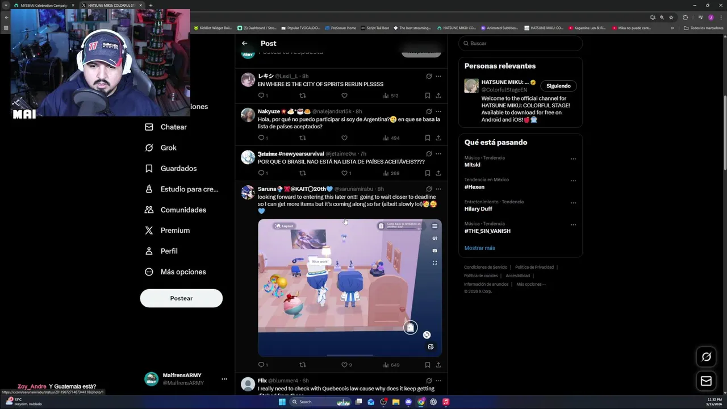727x409 pixels.
Task: Open Discord from the taskbar
Action: pos(408,402)
